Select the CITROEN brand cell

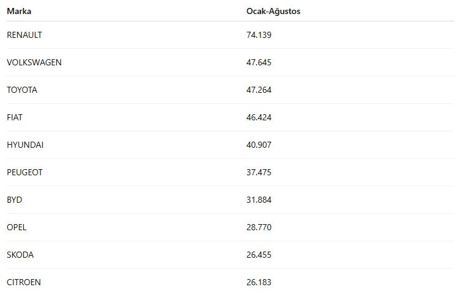tap(24, 282)
